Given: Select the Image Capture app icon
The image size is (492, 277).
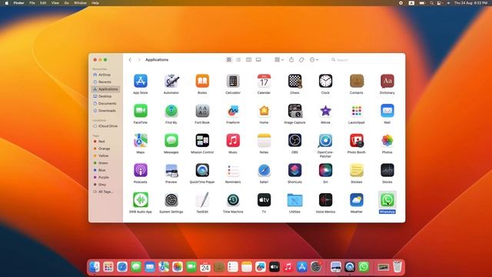Looking at the screenshot, I should 294,111.
